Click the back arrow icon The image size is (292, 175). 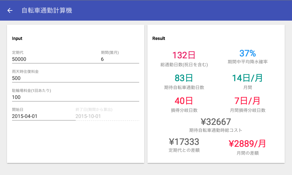tap(10, 10)
